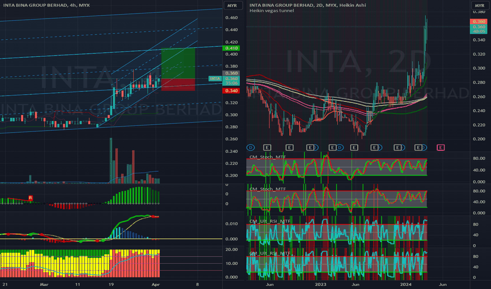Screen dimensions: 491x289
Task: Click 0.300 on right price axis
Action: coord(479,68)
